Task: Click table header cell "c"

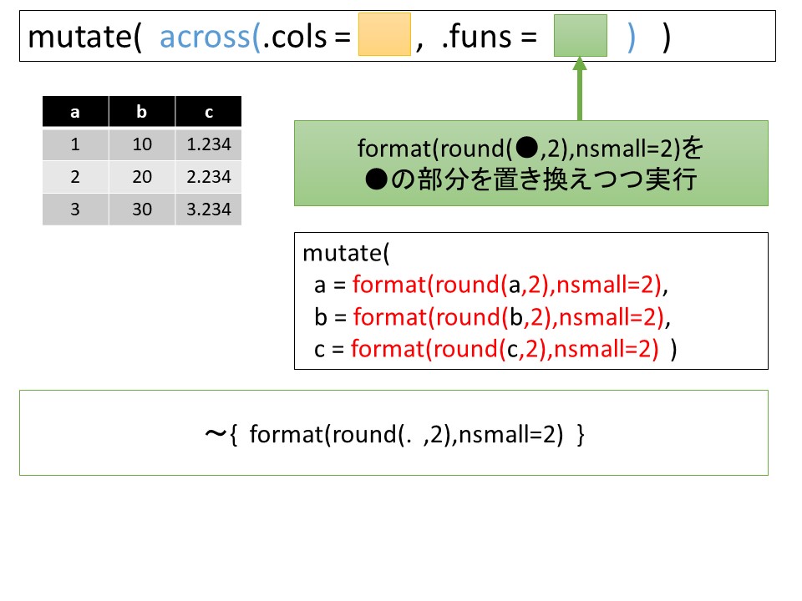Action: [x=208, y=112]
